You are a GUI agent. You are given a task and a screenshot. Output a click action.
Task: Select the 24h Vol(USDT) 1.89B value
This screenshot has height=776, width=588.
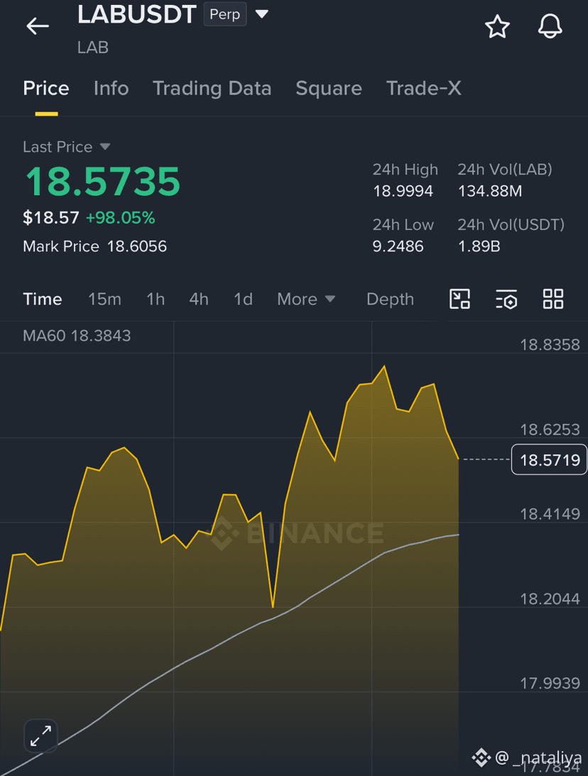(x=479, y=246)
